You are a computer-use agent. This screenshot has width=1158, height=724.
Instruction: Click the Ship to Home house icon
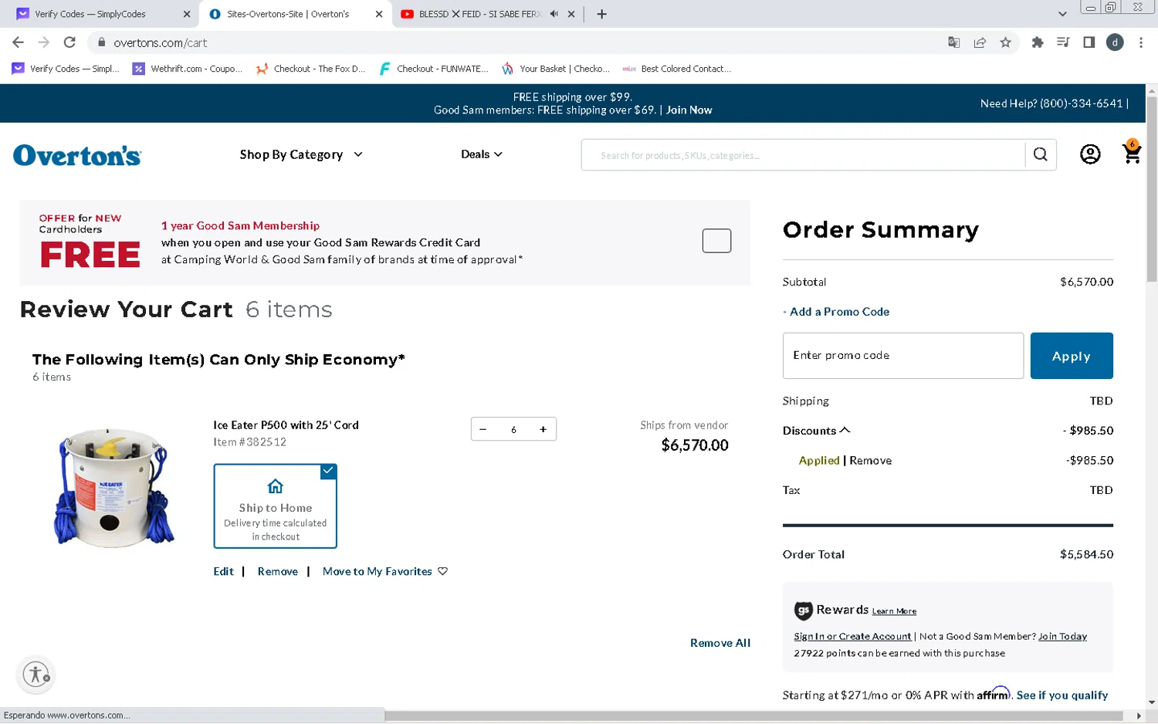(275, 486)
